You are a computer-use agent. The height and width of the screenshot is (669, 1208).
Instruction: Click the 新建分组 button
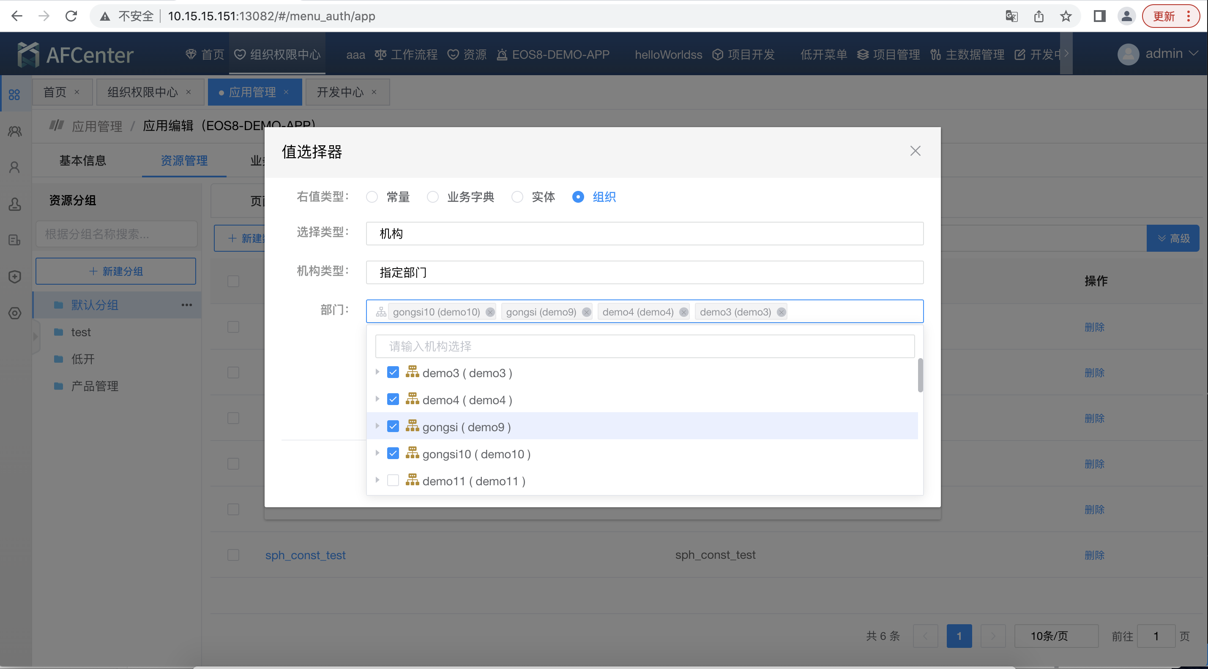116,271
